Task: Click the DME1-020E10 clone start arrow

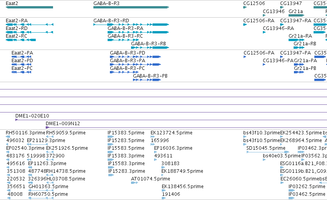Action: tap(17, 120)
